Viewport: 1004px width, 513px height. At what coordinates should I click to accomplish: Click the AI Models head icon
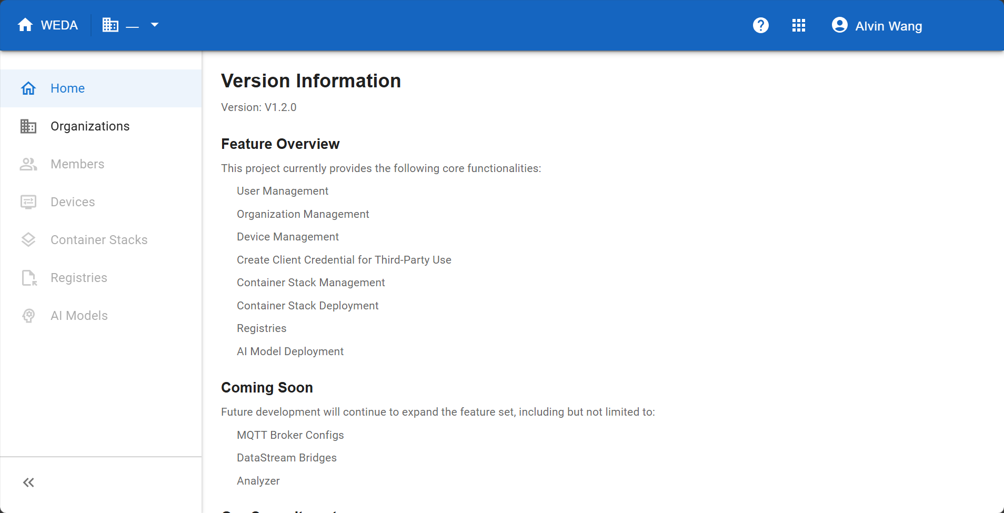(28, 316)
